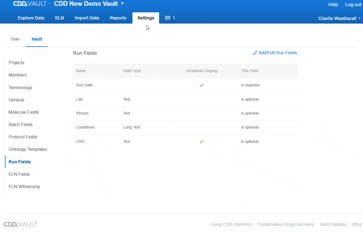Open General vault settings
363x233 pixels.
point(16,100)
